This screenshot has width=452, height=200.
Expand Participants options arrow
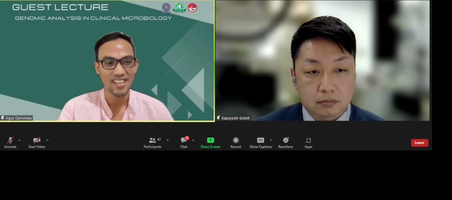click(167, 140)
